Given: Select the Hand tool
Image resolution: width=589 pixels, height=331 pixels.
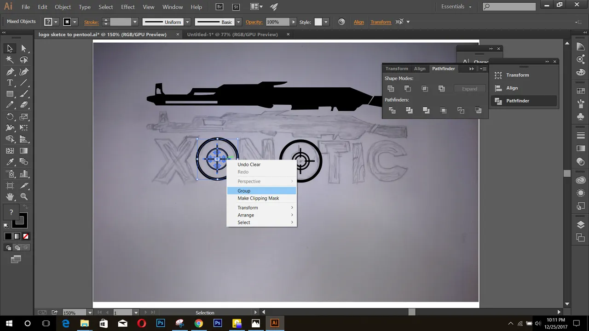Looking at the screenshot, I should pos(10,197).
